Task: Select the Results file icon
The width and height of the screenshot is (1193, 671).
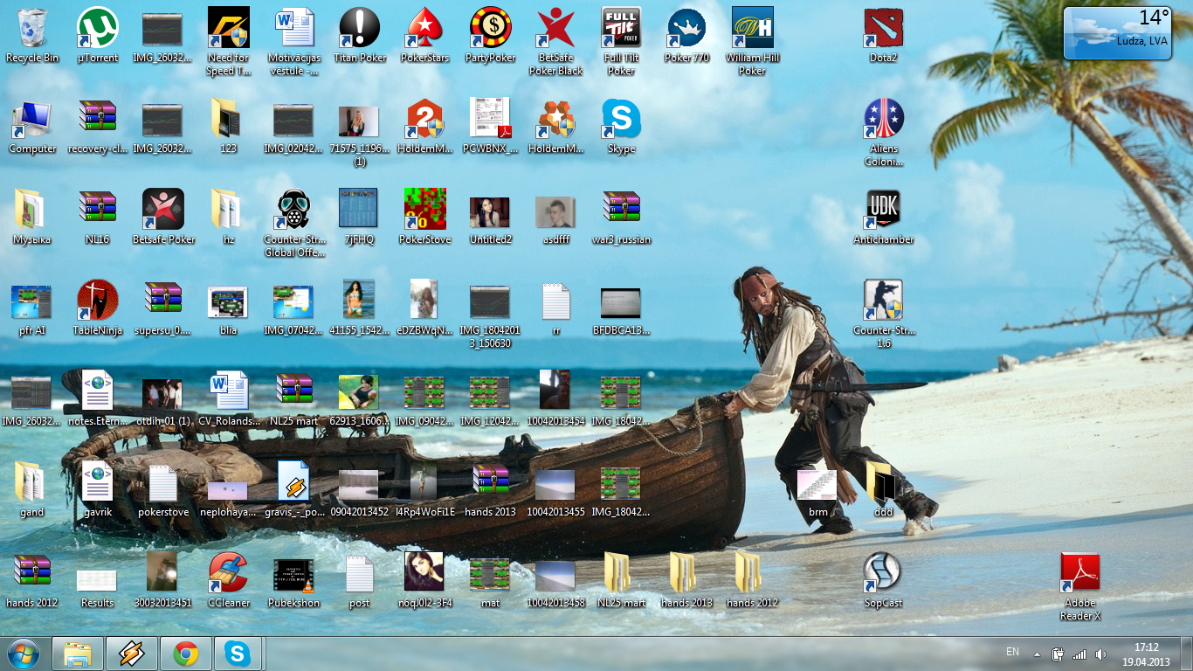Action: tap(98, 580)
